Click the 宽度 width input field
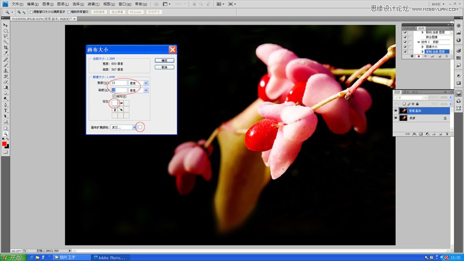The image size is (464, 261). click(119, 83)
